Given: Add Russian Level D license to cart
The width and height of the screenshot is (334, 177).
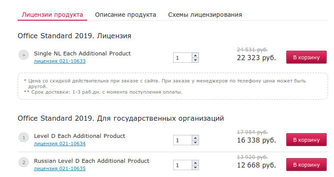Looking at the screenshot, I should (x=306, y=165).
